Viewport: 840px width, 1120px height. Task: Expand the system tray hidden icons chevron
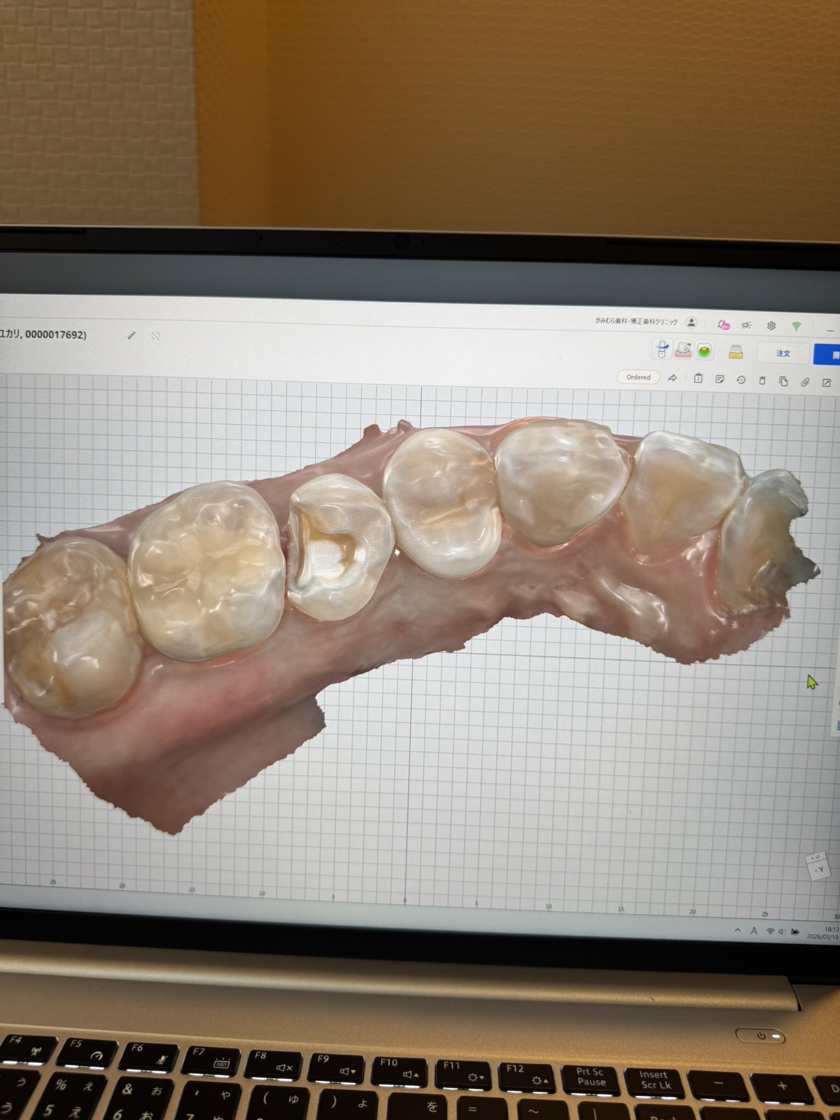737,931
